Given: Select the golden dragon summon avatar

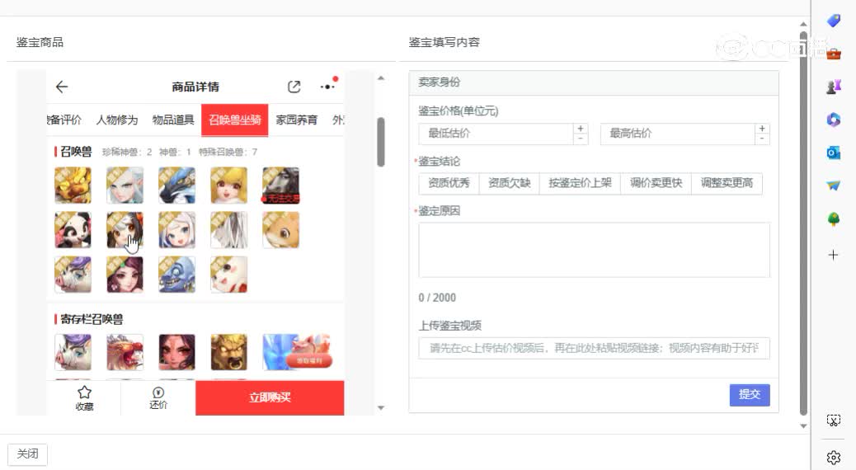Looking at the screenshot, I should [73, 186].
